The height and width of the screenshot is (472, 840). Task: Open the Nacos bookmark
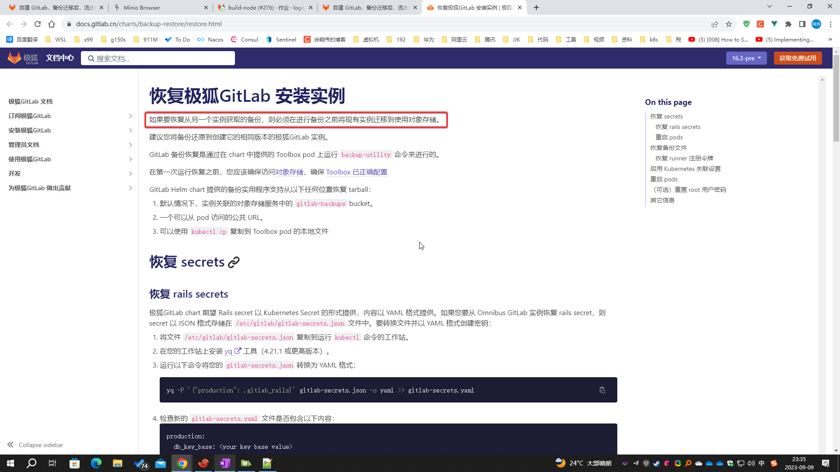(210, 39)
